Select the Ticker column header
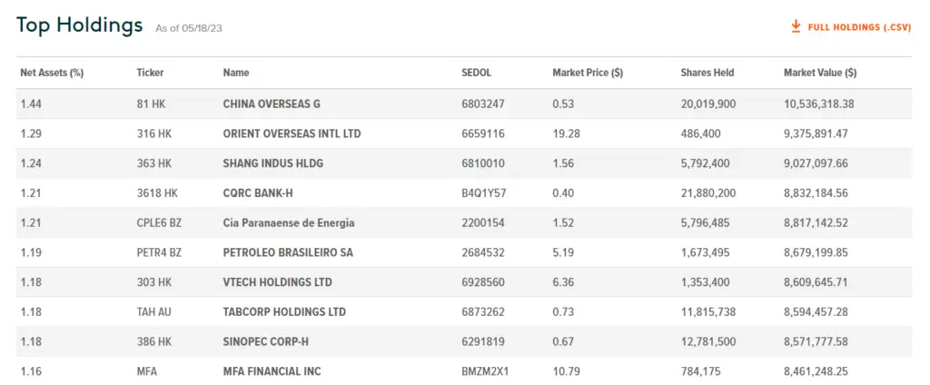Screen dimensions: 930x385 [x=150, y=73]
